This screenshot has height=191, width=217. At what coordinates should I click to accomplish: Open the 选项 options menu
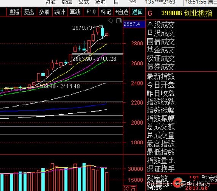pyautogui.click(x=101, y=2)
